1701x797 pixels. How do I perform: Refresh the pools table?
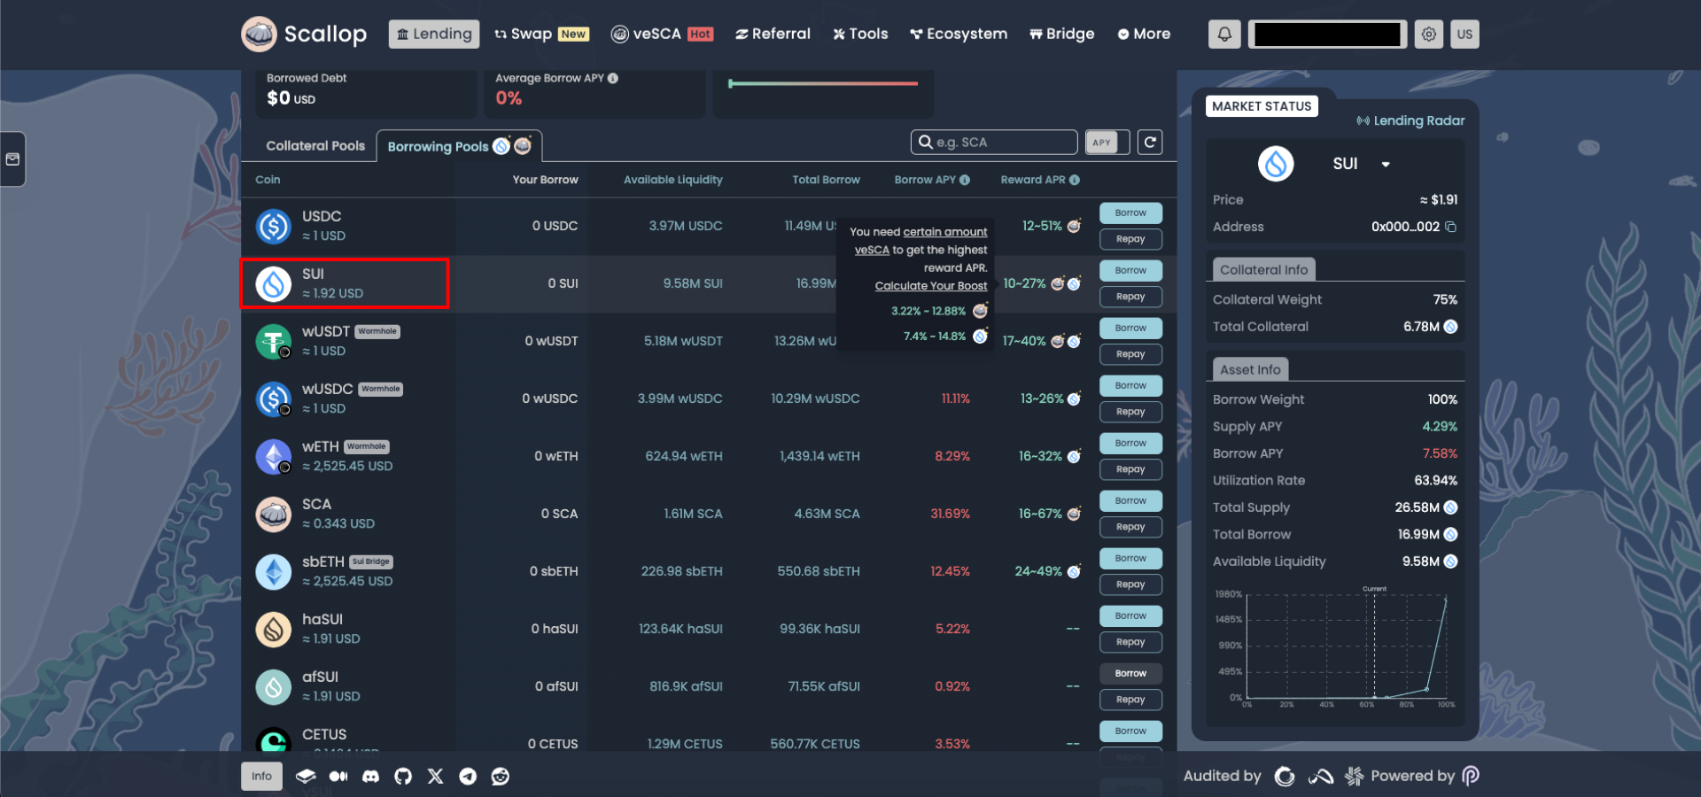pos(1150,143)
